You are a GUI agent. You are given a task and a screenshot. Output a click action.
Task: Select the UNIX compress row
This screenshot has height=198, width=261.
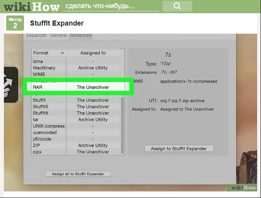(76, 126)
